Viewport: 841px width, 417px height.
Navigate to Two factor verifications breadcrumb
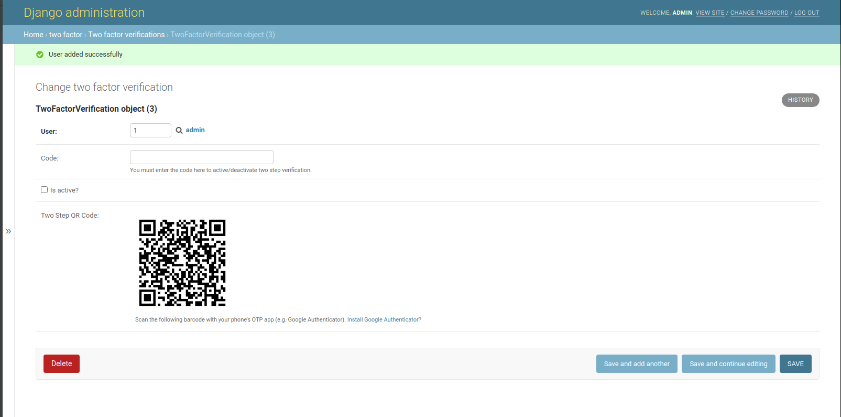[x=126, y=35]
